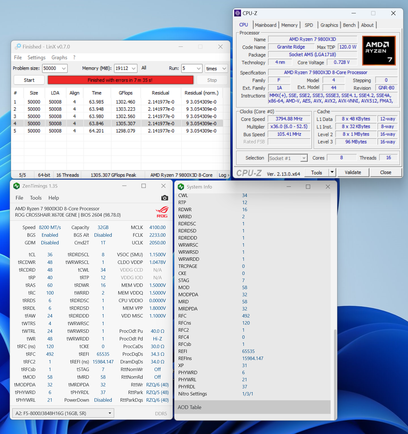Image resolution: width=408 pixels, height=434 pixels.
Task: Click the 'Nitro Settings' row in System Info
Action: point(253,394)
